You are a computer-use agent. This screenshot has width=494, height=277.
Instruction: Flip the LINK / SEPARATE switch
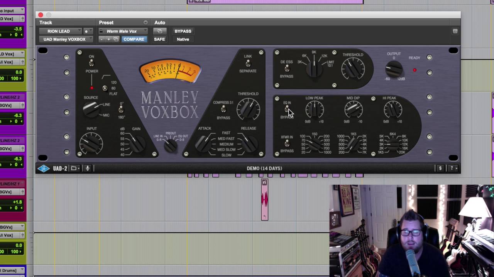coord(248,63)
